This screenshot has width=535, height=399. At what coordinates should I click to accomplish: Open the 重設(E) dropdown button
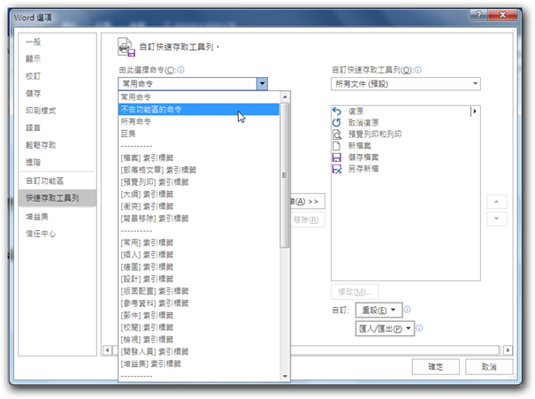coord(378,310)
